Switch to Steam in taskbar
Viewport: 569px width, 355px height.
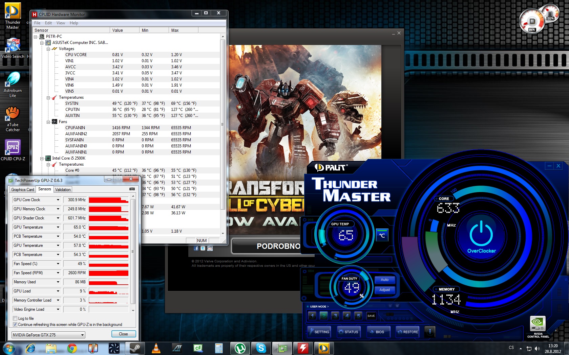[135, 348]
